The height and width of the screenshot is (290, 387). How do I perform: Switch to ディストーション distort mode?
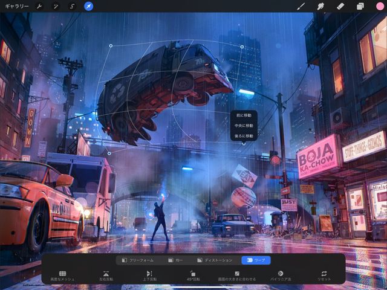click(215, 260)
